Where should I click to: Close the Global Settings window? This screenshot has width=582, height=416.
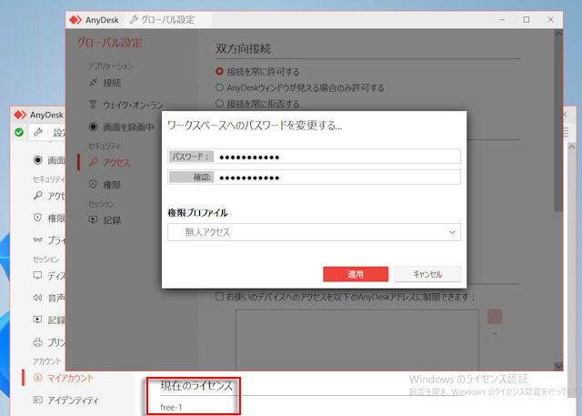pos(550,20)
